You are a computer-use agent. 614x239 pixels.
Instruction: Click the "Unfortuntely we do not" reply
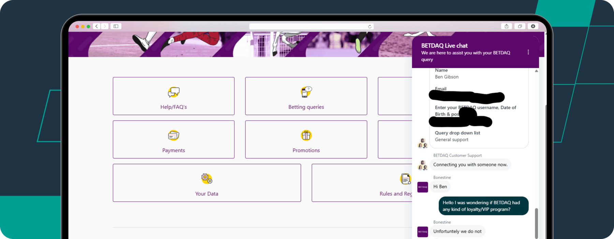tap(457, 231)
